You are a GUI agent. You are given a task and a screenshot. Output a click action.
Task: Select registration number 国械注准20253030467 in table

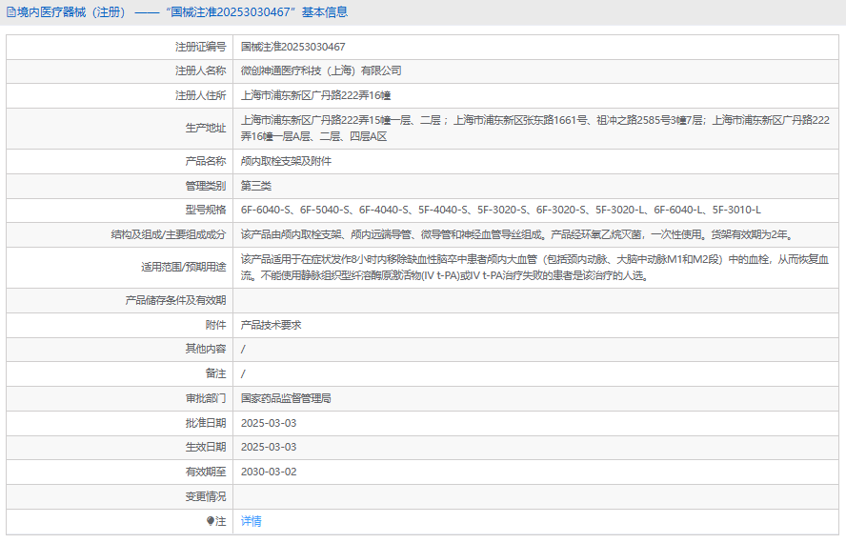(292, 46)
